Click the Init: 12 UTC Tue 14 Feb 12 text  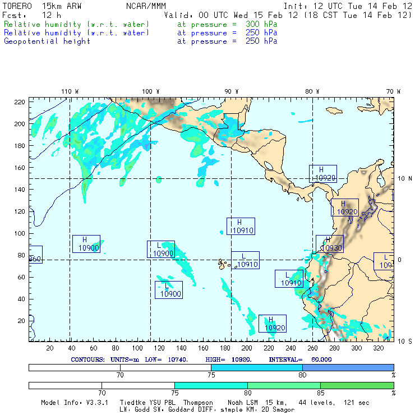click(x=348, y=6)
